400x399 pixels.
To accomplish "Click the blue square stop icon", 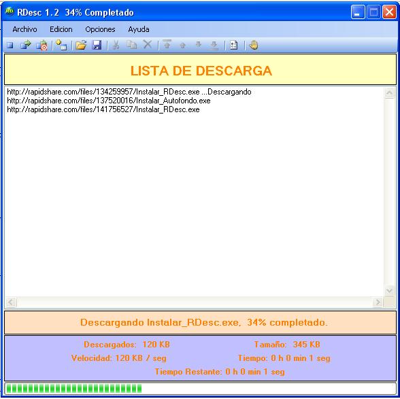I will click(x=10, y=46).
